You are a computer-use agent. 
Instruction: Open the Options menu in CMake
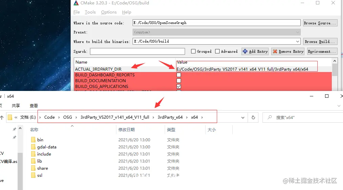point(109,12)
